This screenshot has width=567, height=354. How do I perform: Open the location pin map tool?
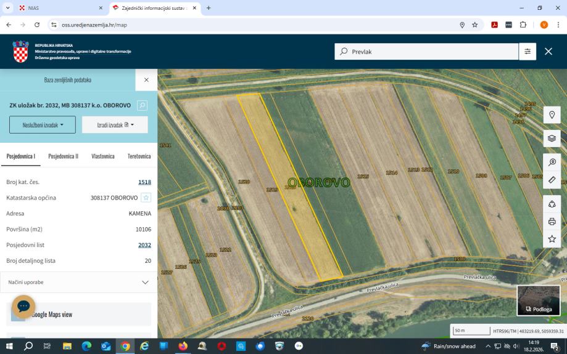point(552,115)
